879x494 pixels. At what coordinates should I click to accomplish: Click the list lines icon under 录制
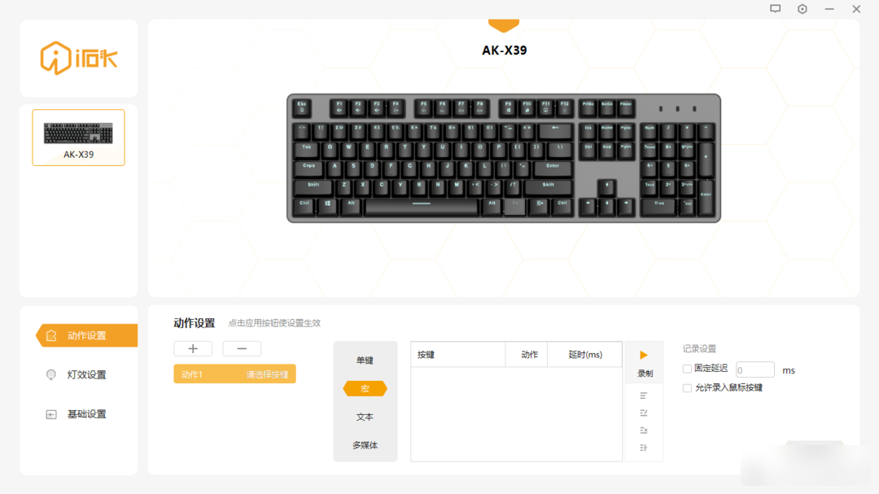click(x=644, y=396)
